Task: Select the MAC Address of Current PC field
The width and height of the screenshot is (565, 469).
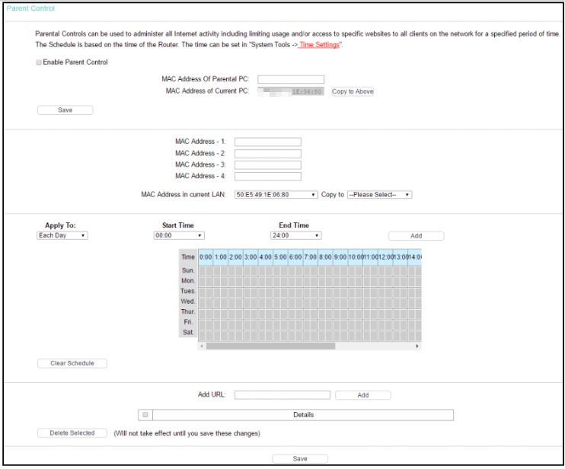Action: click(x=291, y=91)
